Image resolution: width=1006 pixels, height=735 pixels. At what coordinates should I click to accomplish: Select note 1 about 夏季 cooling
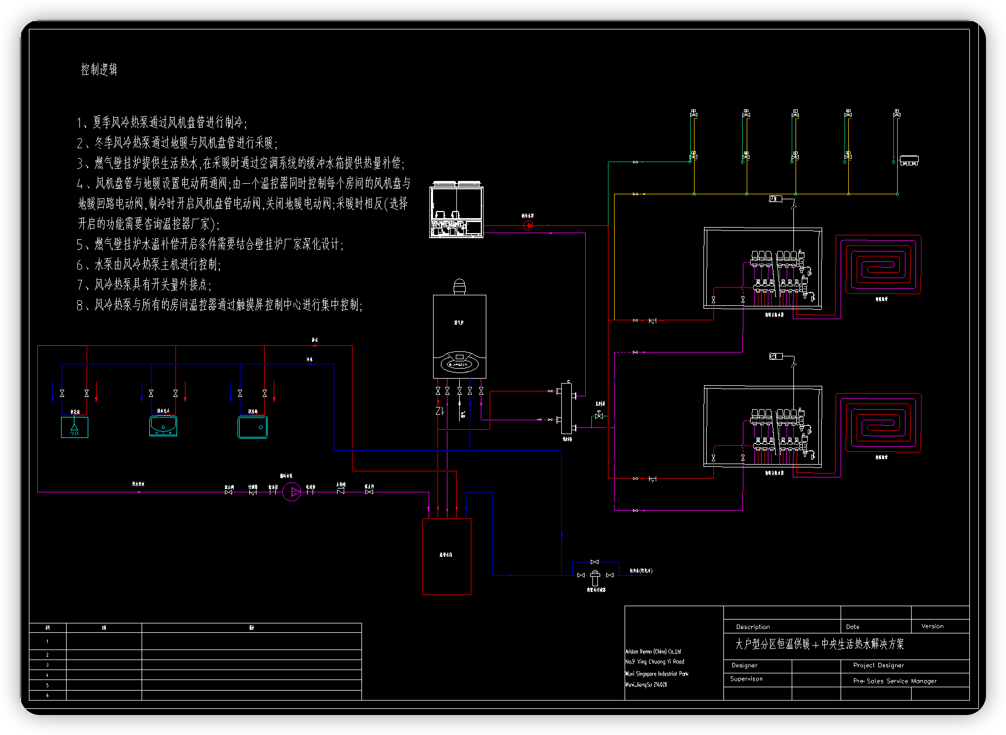tap(162, 122)
